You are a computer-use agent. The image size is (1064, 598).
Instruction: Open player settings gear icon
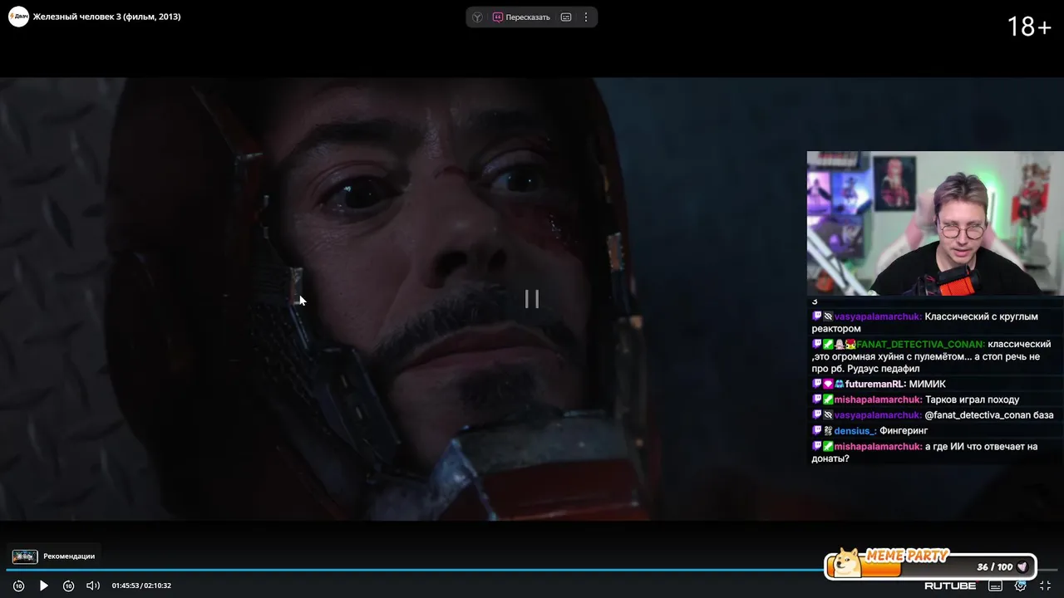pyautogui.click(x=1021, y=586)
